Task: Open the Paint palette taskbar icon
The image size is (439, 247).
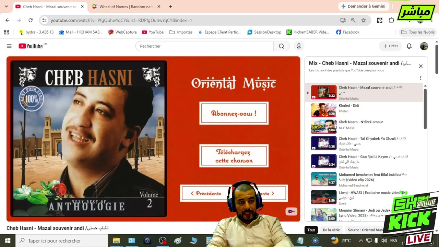Action: click(x=178, y=240)
